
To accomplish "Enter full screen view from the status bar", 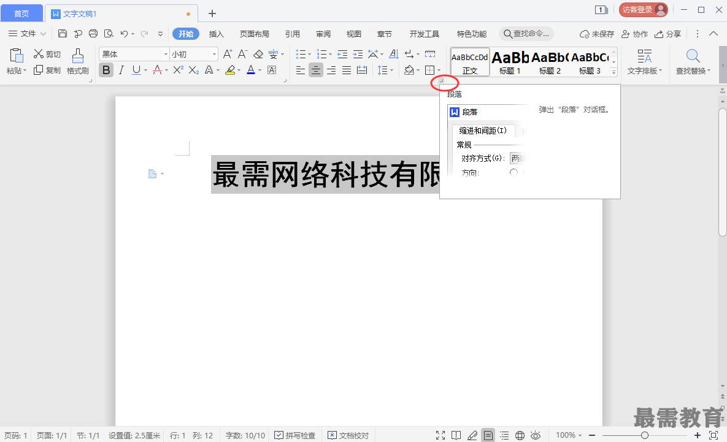I will pos(440,435).
